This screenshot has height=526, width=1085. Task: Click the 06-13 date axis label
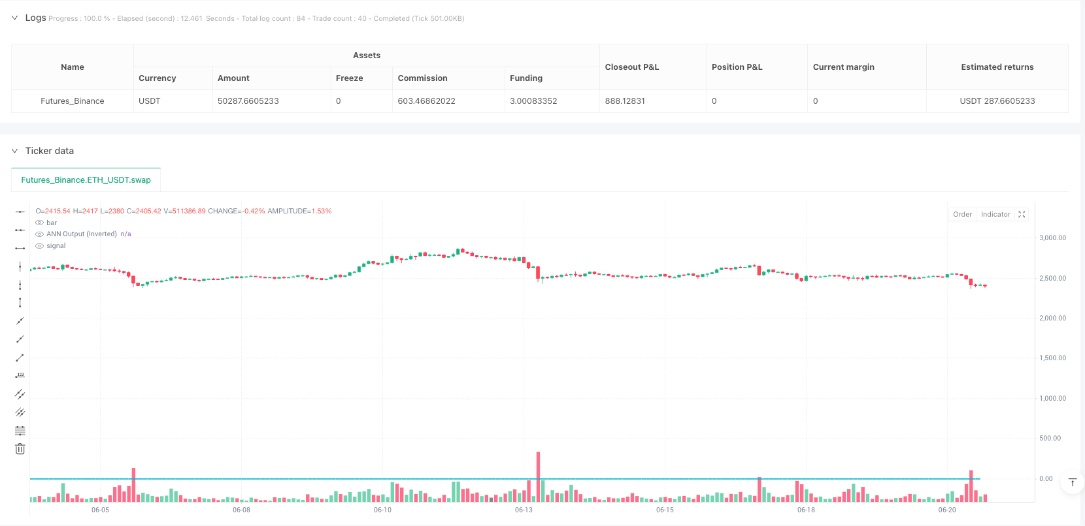click(524, 510)
